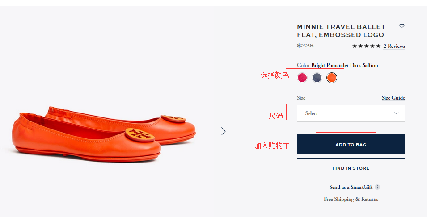Open Free Shipping & Returns info
Viewport: 427px width, 217px height.
click(x=351, y=199)
